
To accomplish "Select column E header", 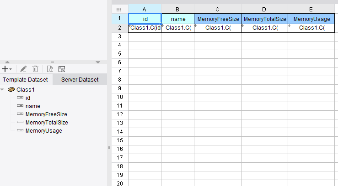I will 311,10.
